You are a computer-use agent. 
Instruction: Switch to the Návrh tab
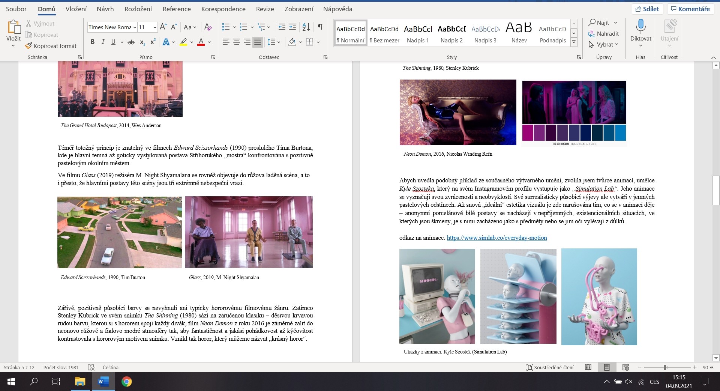pos(105,9)
